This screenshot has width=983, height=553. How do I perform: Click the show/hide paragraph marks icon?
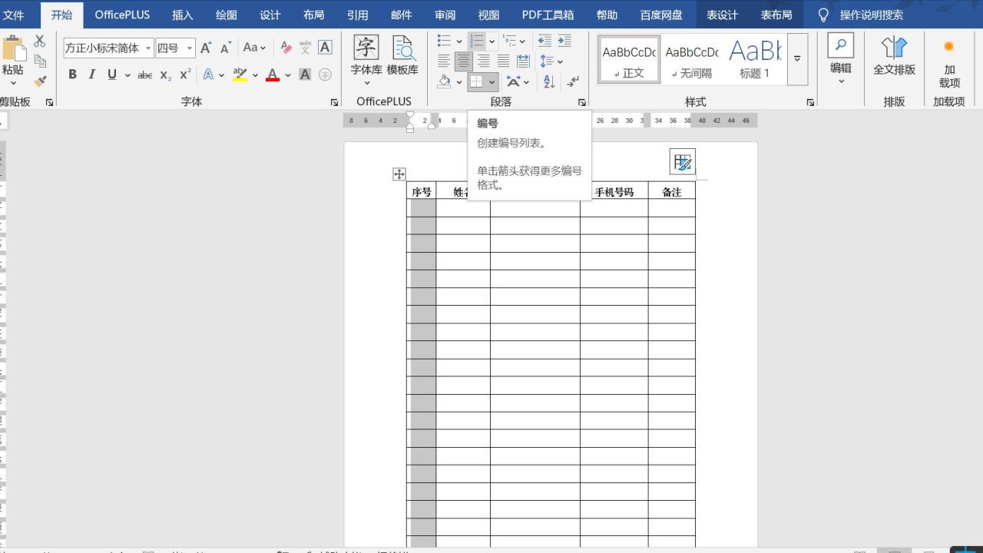tap(573, 81)
